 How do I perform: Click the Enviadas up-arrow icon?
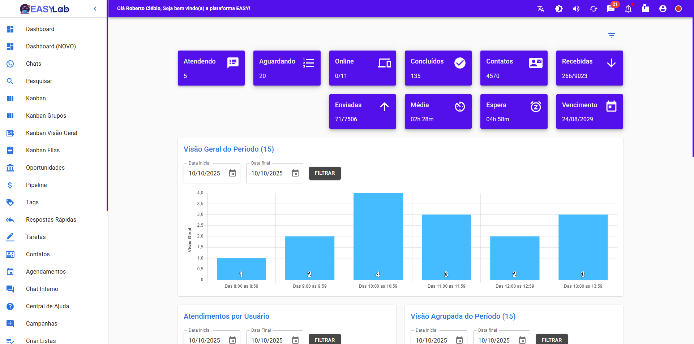(385, 106)
